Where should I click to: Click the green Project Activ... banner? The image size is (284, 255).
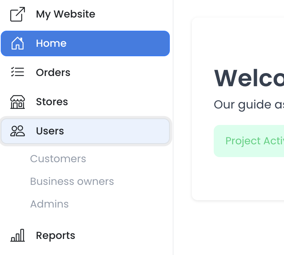[249, 141]
